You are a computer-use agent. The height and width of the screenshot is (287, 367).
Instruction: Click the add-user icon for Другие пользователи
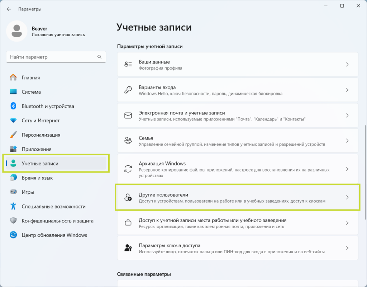[x=128, y=197]
